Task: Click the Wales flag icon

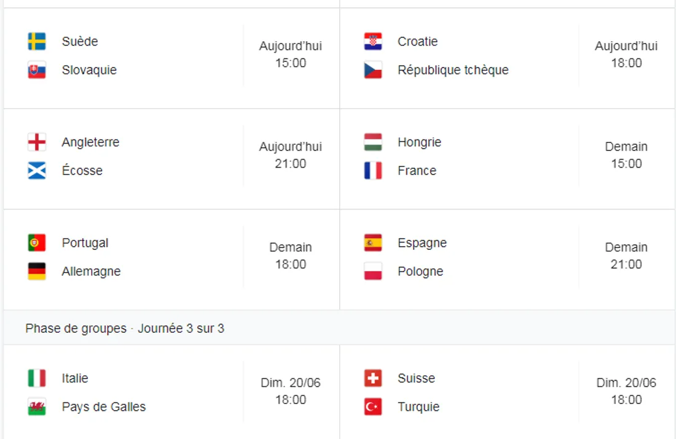Action: pos(37,406)
